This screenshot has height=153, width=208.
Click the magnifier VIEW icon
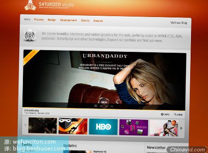[175, 114]
